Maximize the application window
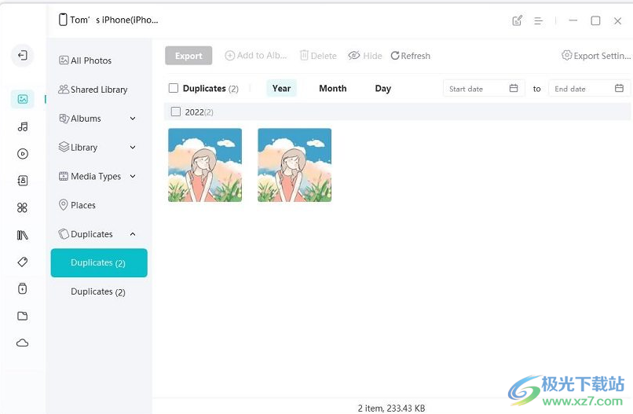 point(595,20)
